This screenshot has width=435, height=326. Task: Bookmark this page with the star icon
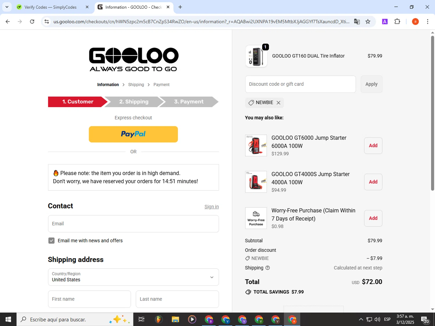[x=368, y=21]
